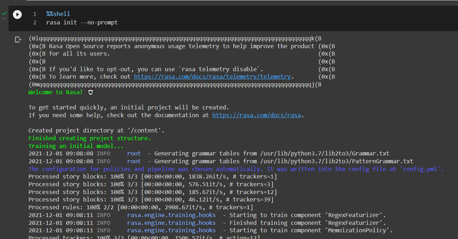458x239 pixels.
Task: Click "Starting to train component 'RegexFeaturizer'" line
Action: click(x=207, y=215)
